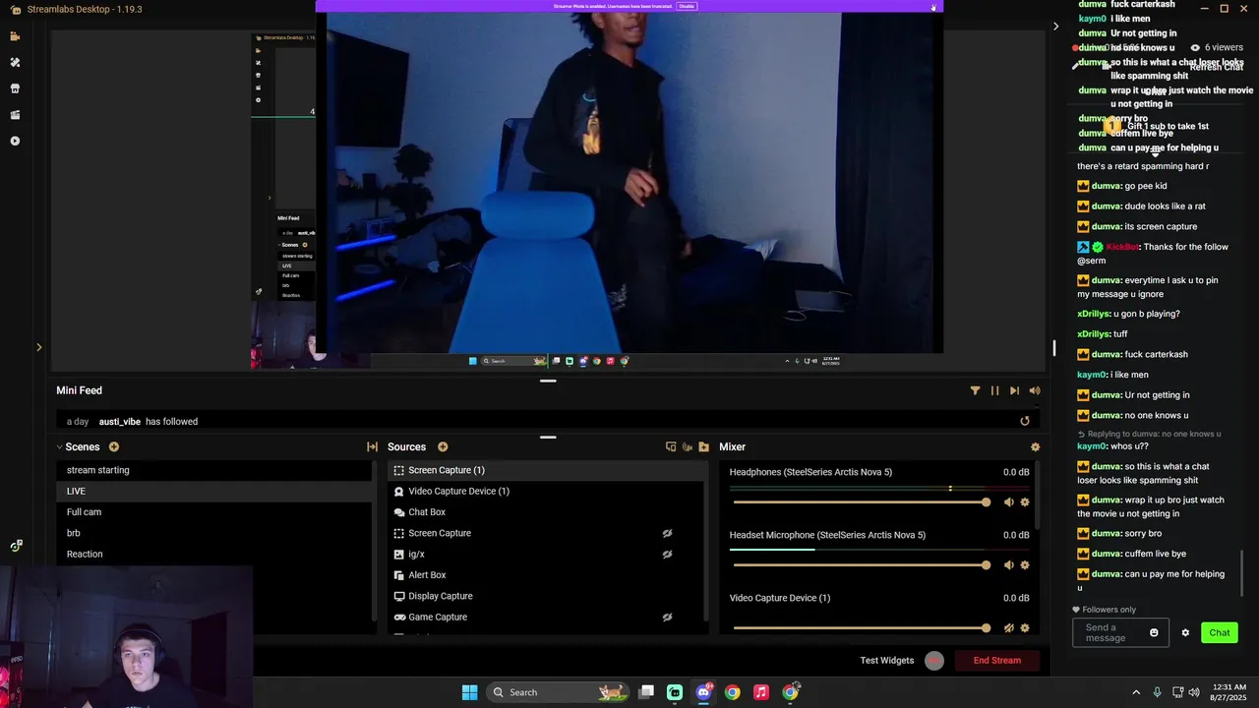Mute Headphones audio source
This screenshot has width=1259, height=708.
point(1008,501)
